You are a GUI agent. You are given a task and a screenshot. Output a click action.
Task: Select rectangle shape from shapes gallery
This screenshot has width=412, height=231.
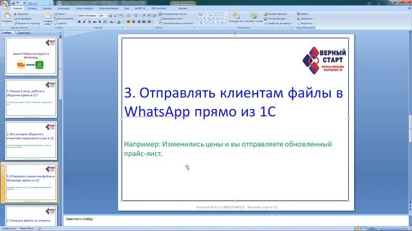tap(213, 14)
